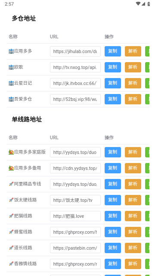Click the house icon beside 应用多多备用
155x276 pixels.
(11, 168)
